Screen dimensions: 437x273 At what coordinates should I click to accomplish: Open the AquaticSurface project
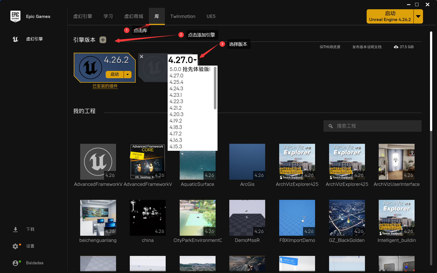pos(198,165)
